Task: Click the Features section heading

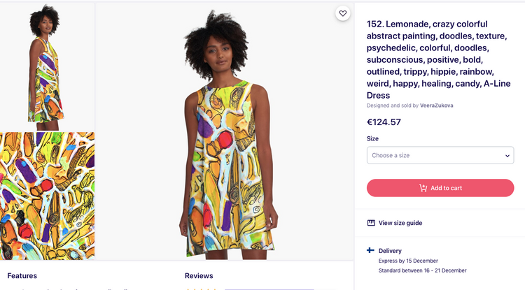Action: [22, 275]
